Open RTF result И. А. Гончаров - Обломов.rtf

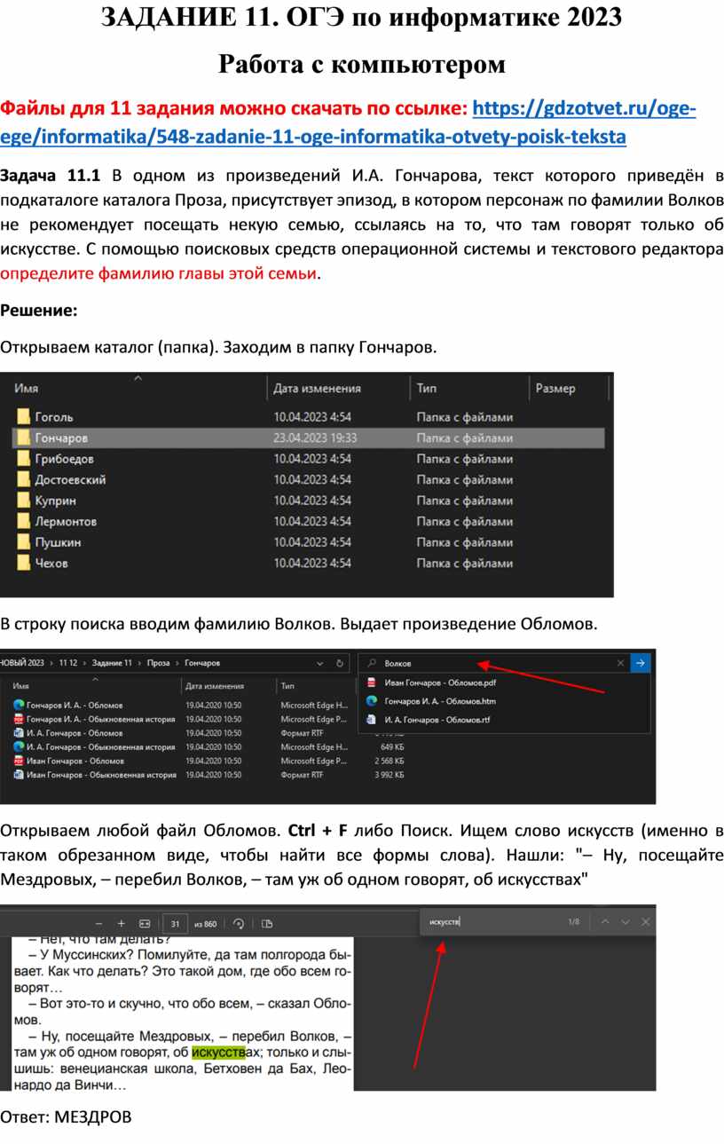click(x=437, y=720)
